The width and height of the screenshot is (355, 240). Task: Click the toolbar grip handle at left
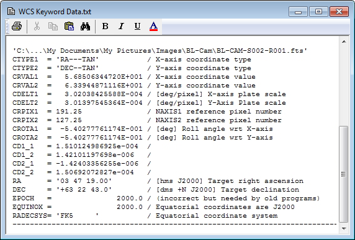point(7,27)
